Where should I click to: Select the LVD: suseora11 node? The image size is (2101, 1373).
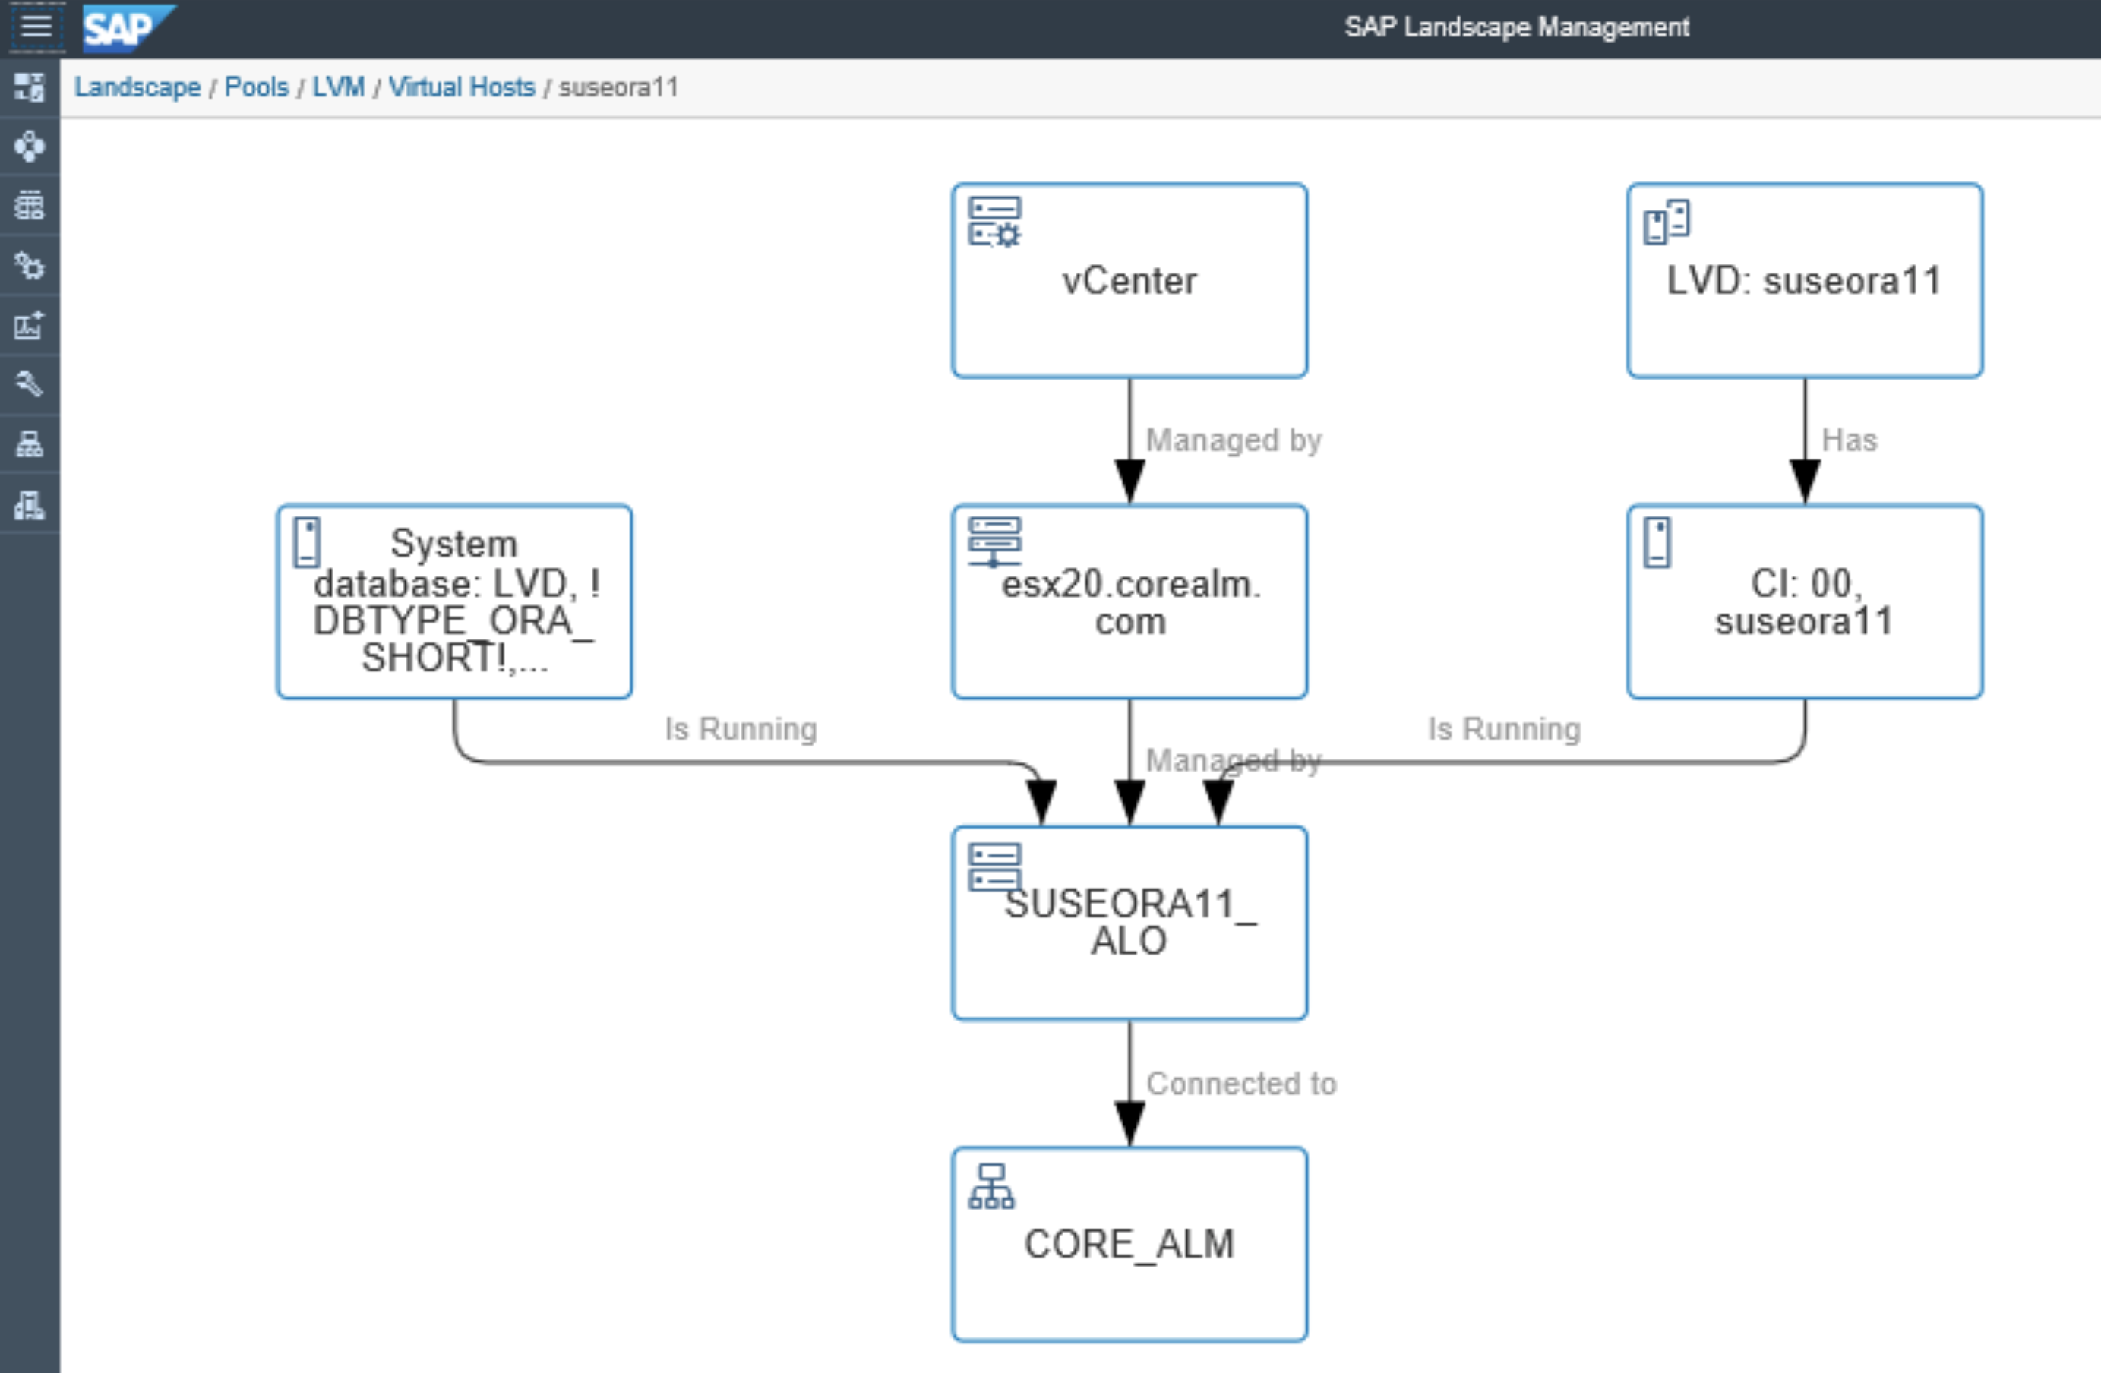click(1803, 281)
